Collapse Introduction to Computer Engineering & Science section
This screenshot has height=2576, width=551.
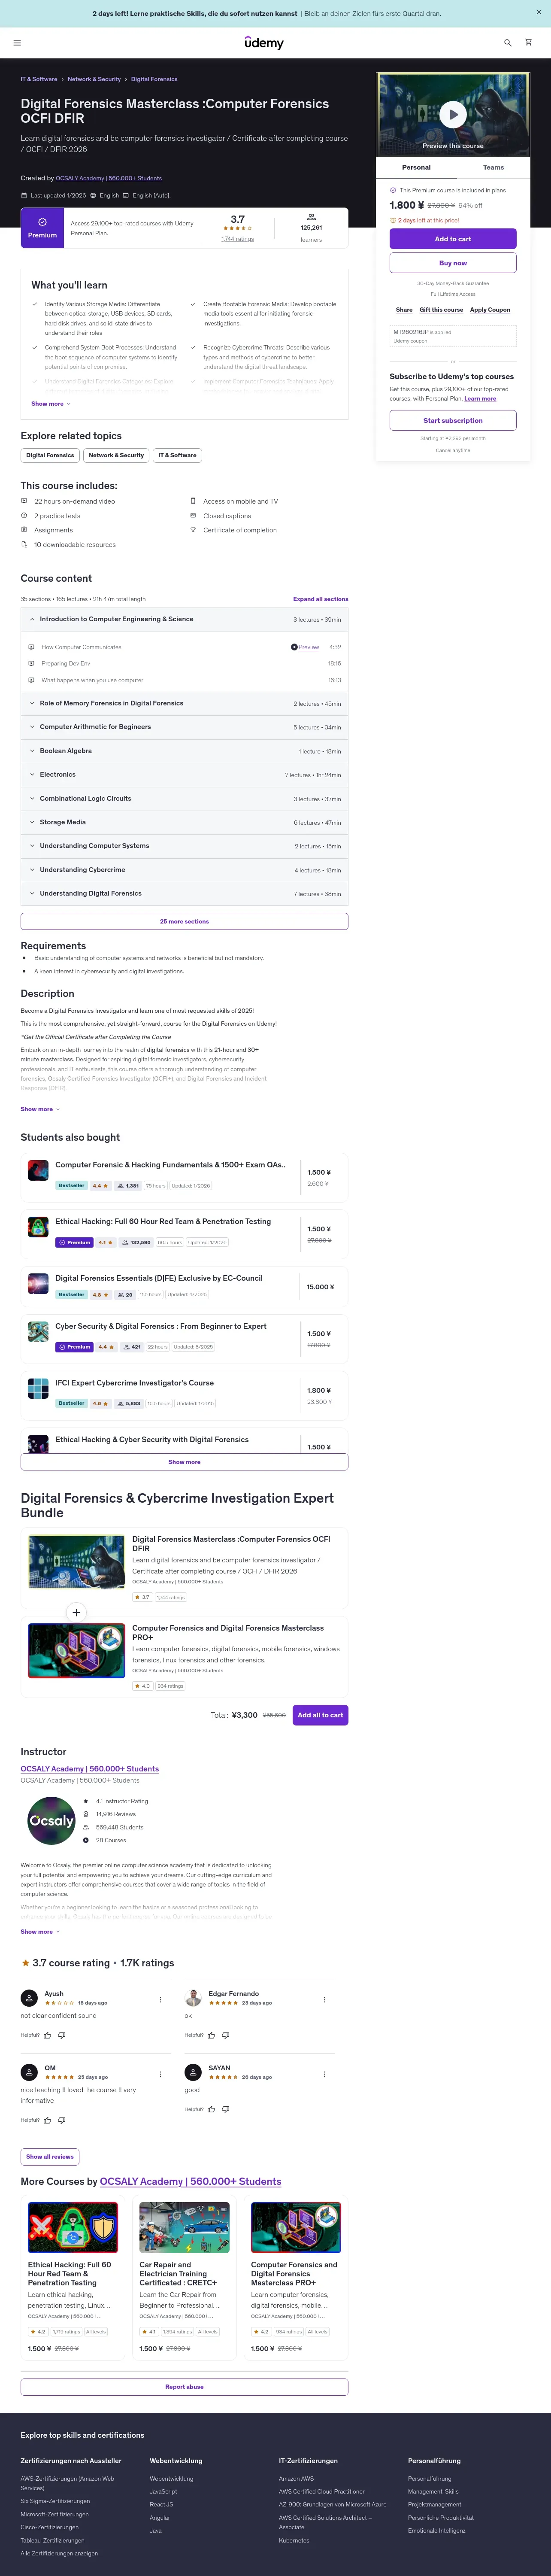click(184, 619)
